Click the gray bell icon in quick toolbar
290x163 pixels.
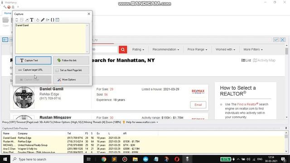[13, 7]
